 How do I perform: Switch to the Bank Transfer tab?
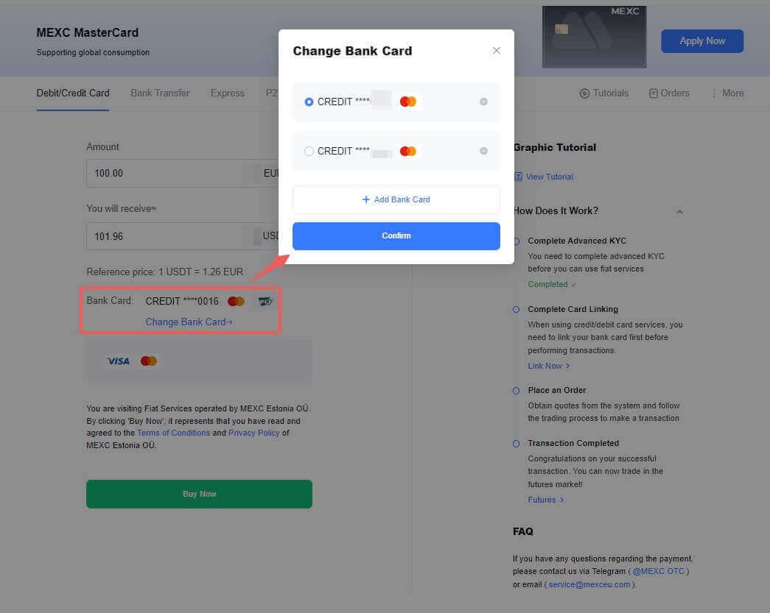(159, 93)
